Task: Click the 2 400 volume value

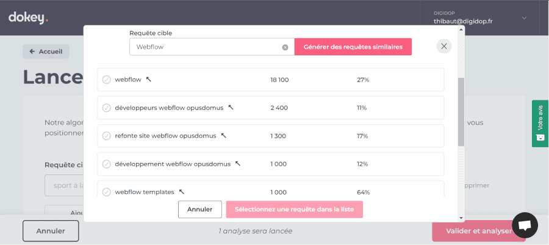Action: [279, 108]
